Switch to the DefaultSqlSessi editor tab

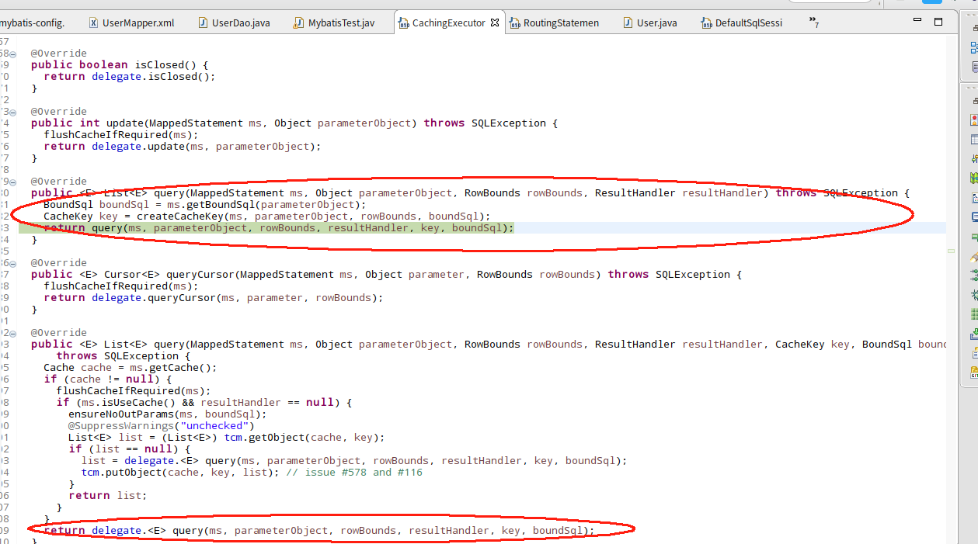pos(741,23)
